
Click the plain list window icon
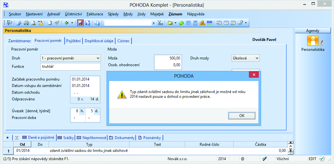pos(226,23)
